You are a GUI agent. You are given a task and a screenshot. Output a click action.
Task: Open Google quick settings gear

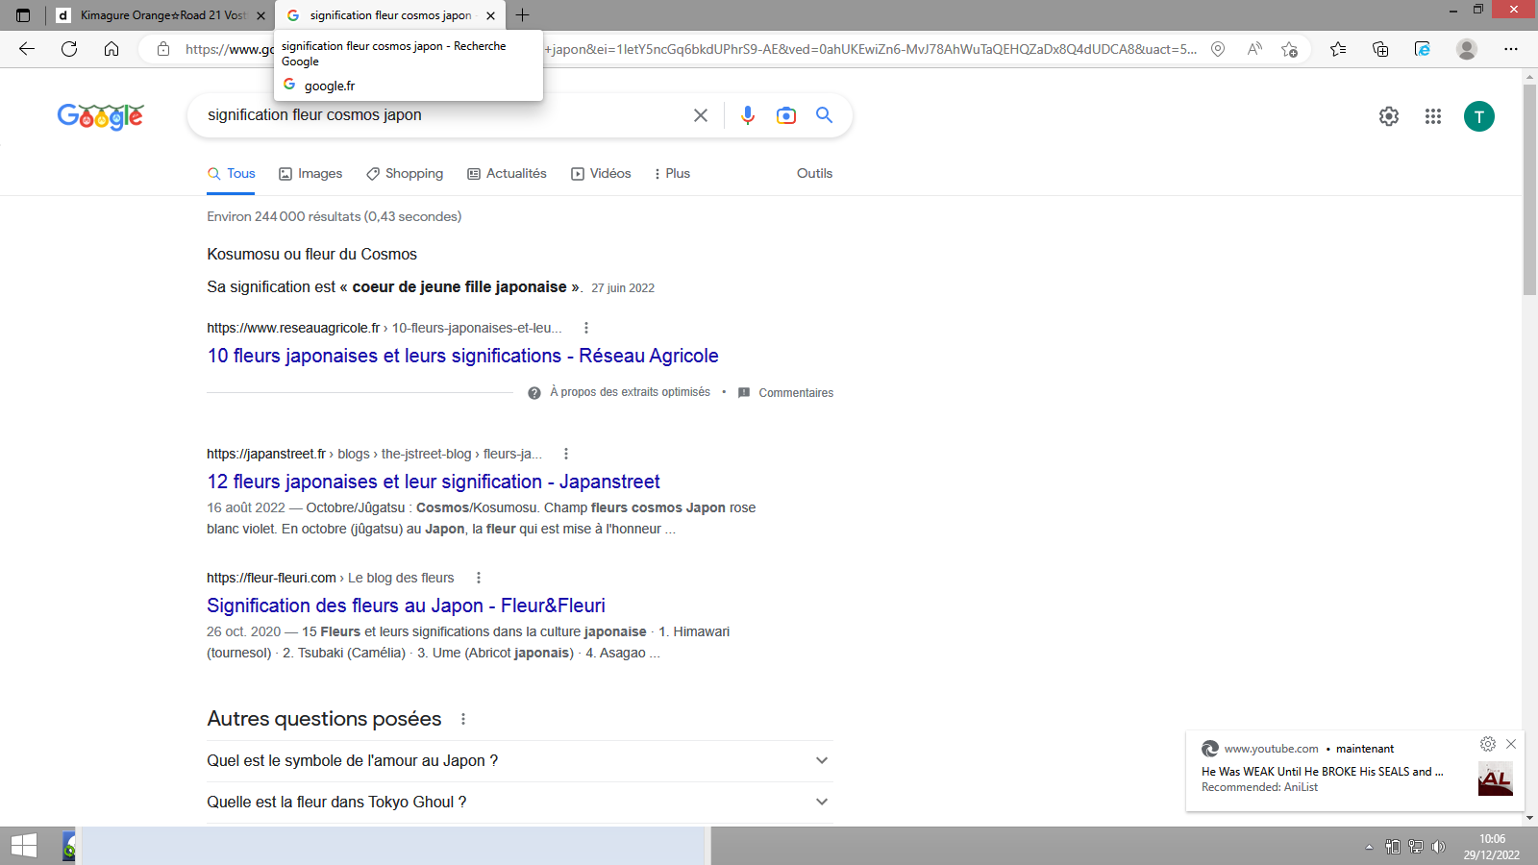(1389, 116)
